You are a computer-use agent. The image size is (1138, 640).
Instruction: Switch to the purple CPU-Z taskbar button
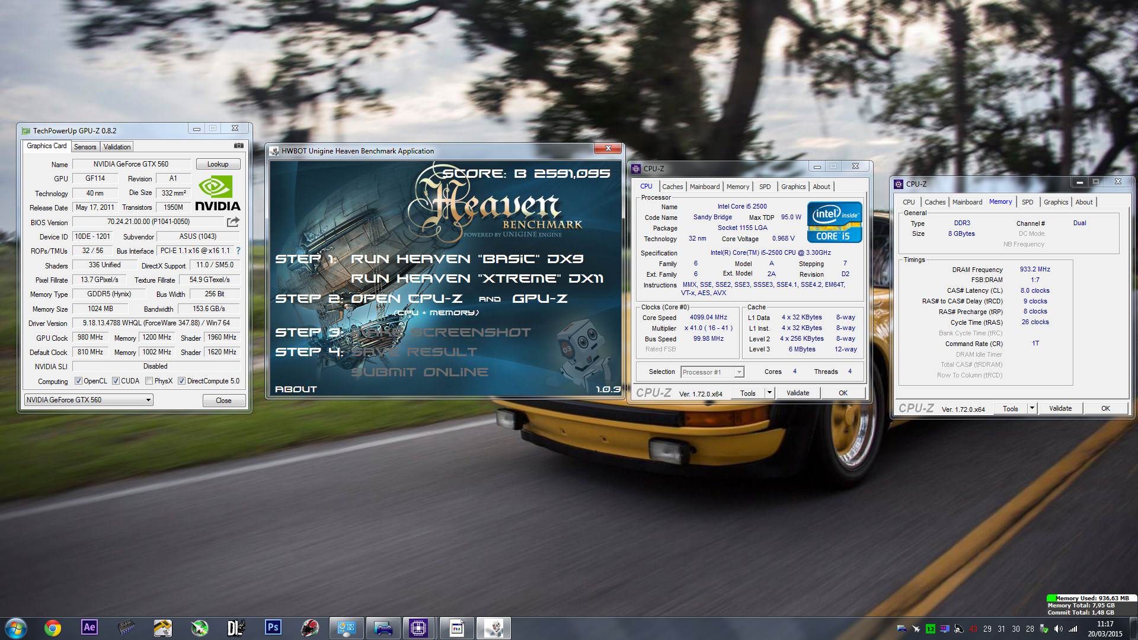pyautogui.click(x=419, y=628)
